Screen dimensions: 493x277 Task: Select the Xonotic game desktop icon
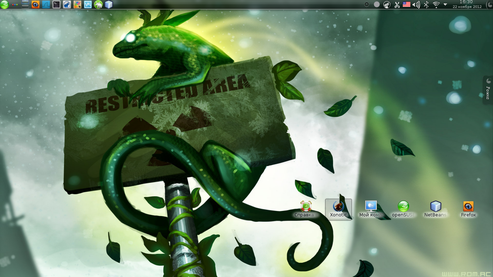coord(338,210)
